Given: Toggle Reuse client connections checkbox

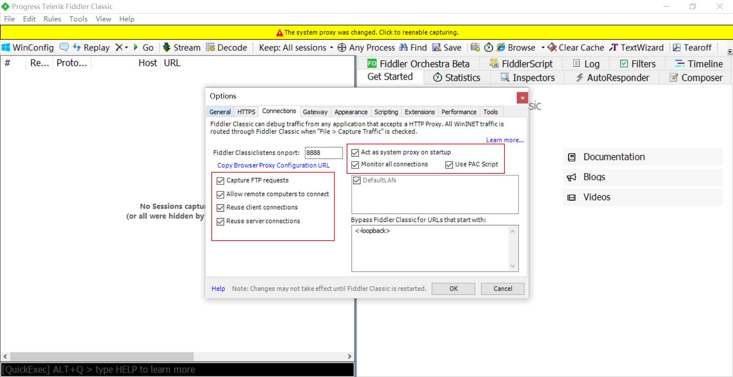Looking at the screenshot, I should (220, 208).
